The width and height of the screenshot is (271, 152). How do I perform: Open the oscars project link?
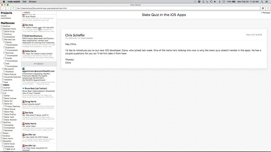click(3, 16)
